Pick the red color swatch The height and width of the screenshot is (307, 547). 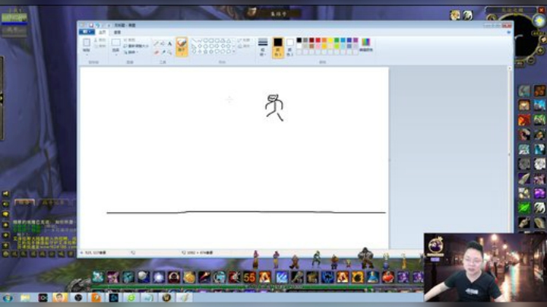[318, 40]
